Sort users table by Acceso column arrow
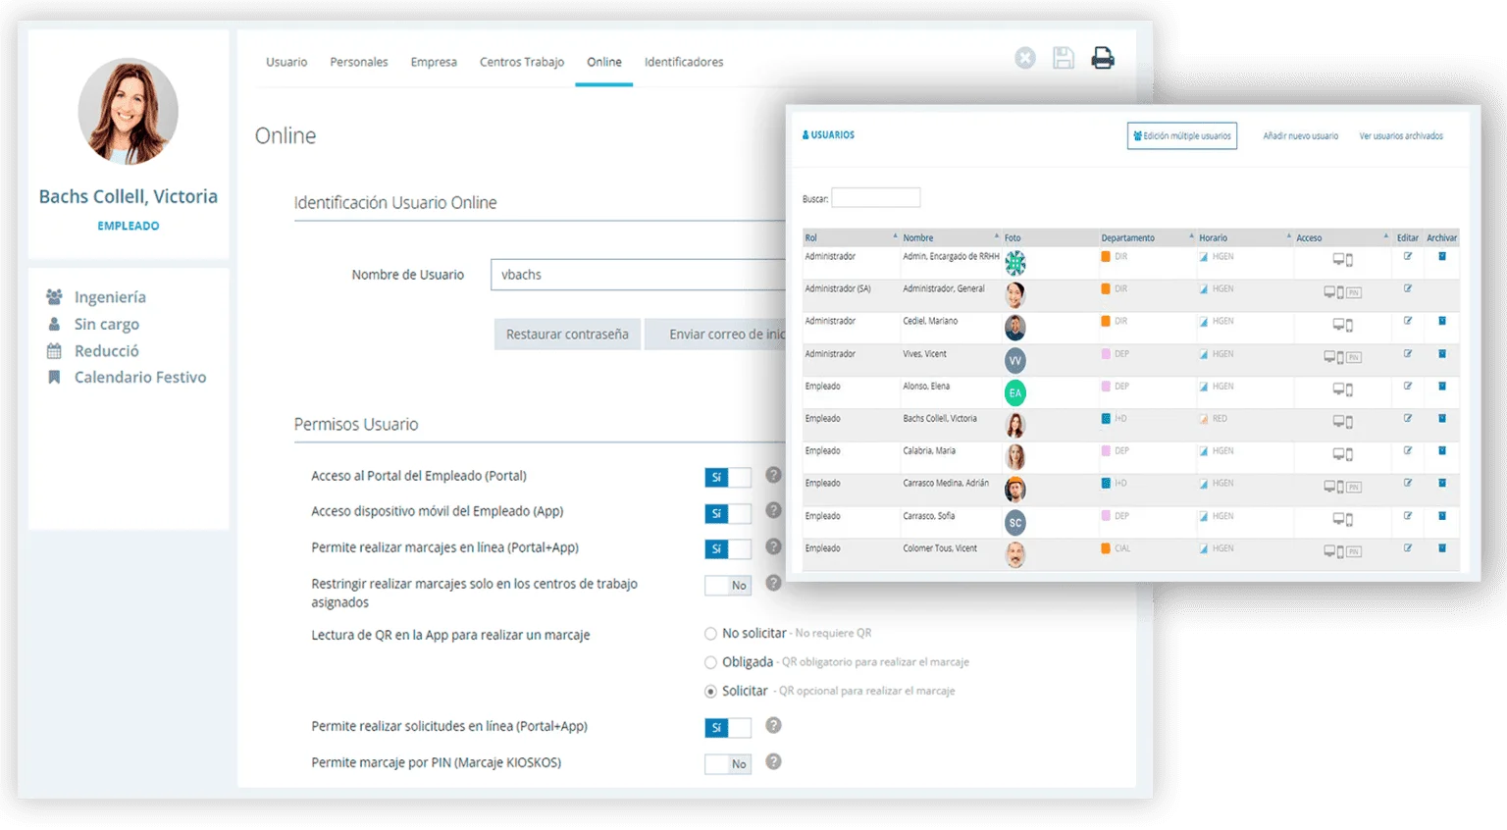 pos(1386,236)
